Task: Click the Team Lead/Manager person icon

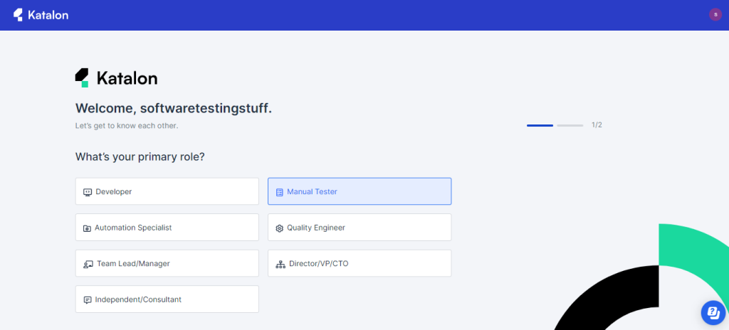Action: point(88,264)
